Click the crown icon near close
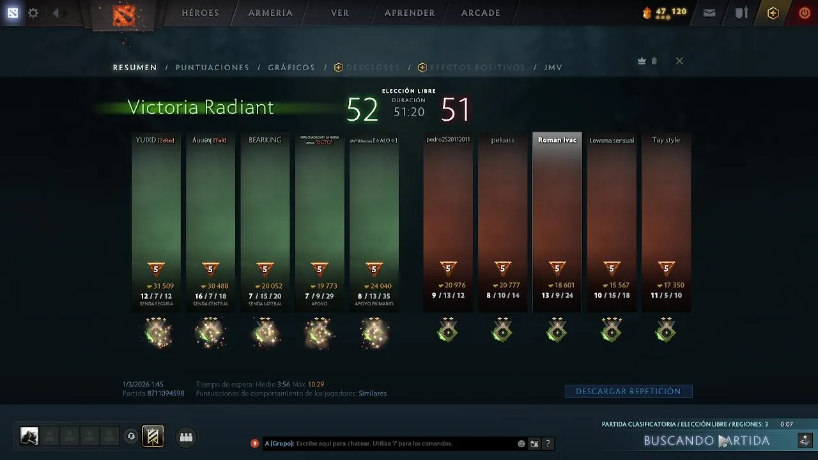This screenshot has height=460, width=818. pyautogui.click(x=642, y=61)
